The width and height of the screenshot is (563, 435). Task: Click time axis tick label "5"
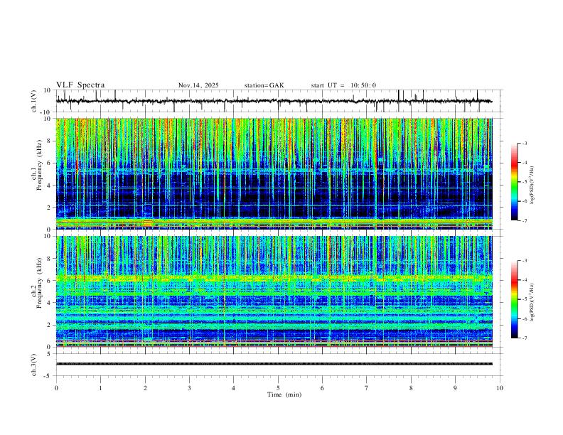click(278, 388)
